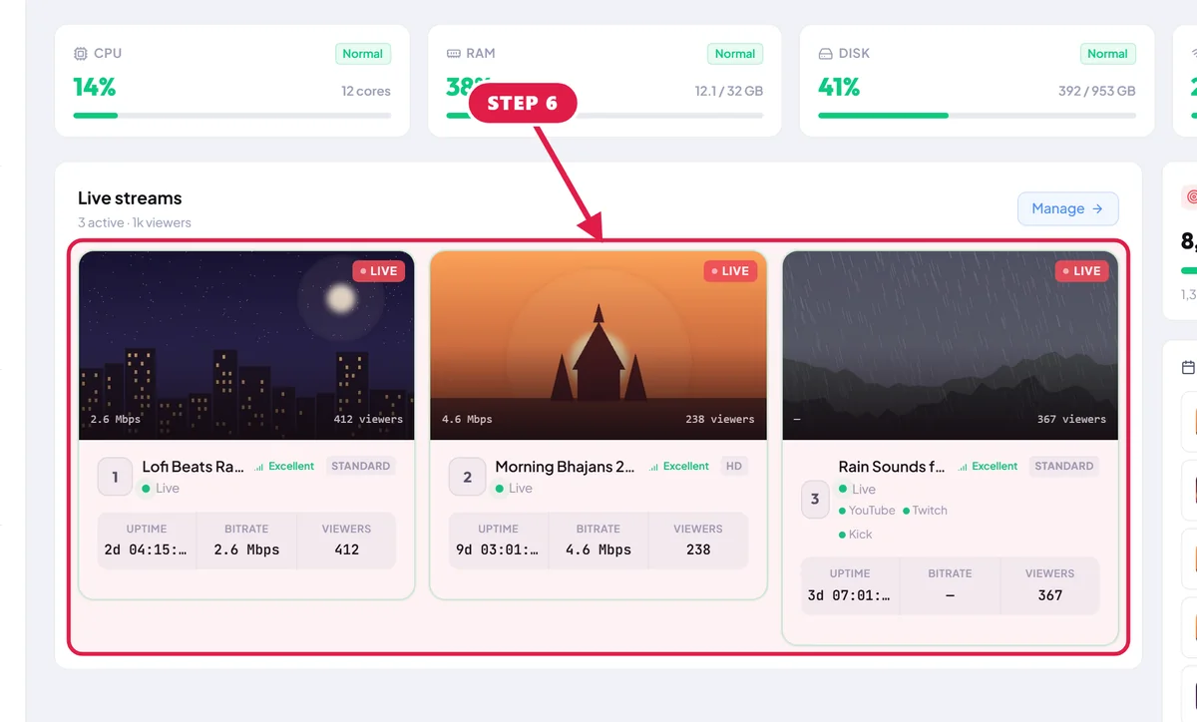The height and width of the screenshot is (722, 1197).
Task: Click the Lofi Beats Ra... stream title
Action: click(x=194, y=466)
